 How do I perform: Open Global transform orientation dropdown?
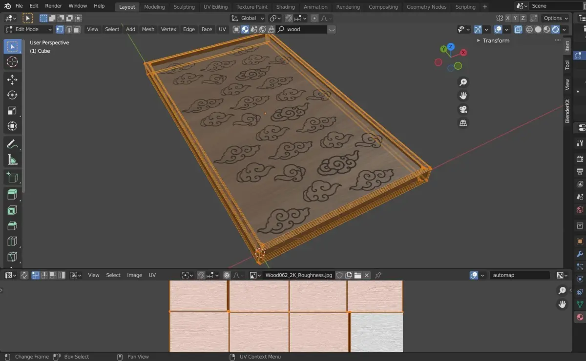(x=248, y=18)
